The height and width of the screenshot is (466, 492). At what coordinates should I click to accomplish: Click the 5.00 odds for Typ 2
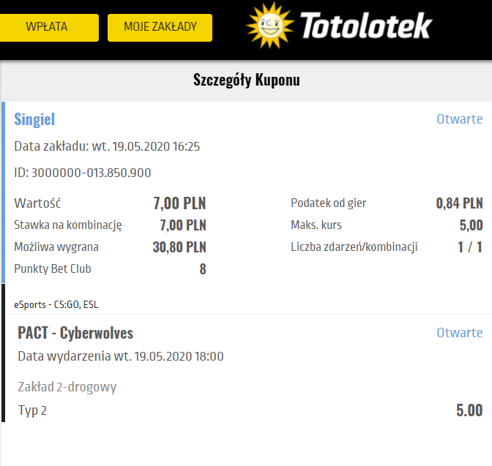click(469, 410)
